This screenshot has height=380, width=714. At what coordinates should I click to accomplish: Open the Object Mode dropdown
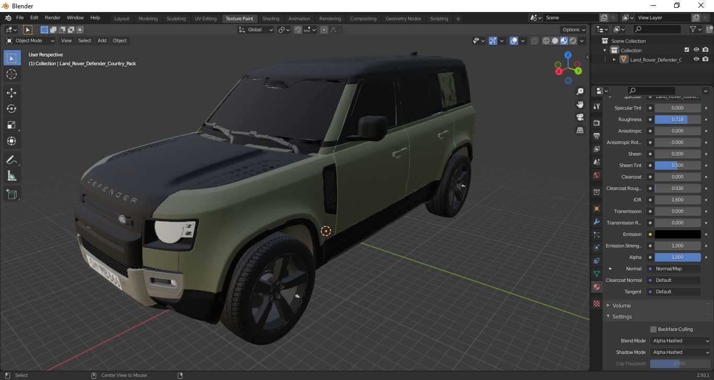pyautogui.click(x=30, y=41)
